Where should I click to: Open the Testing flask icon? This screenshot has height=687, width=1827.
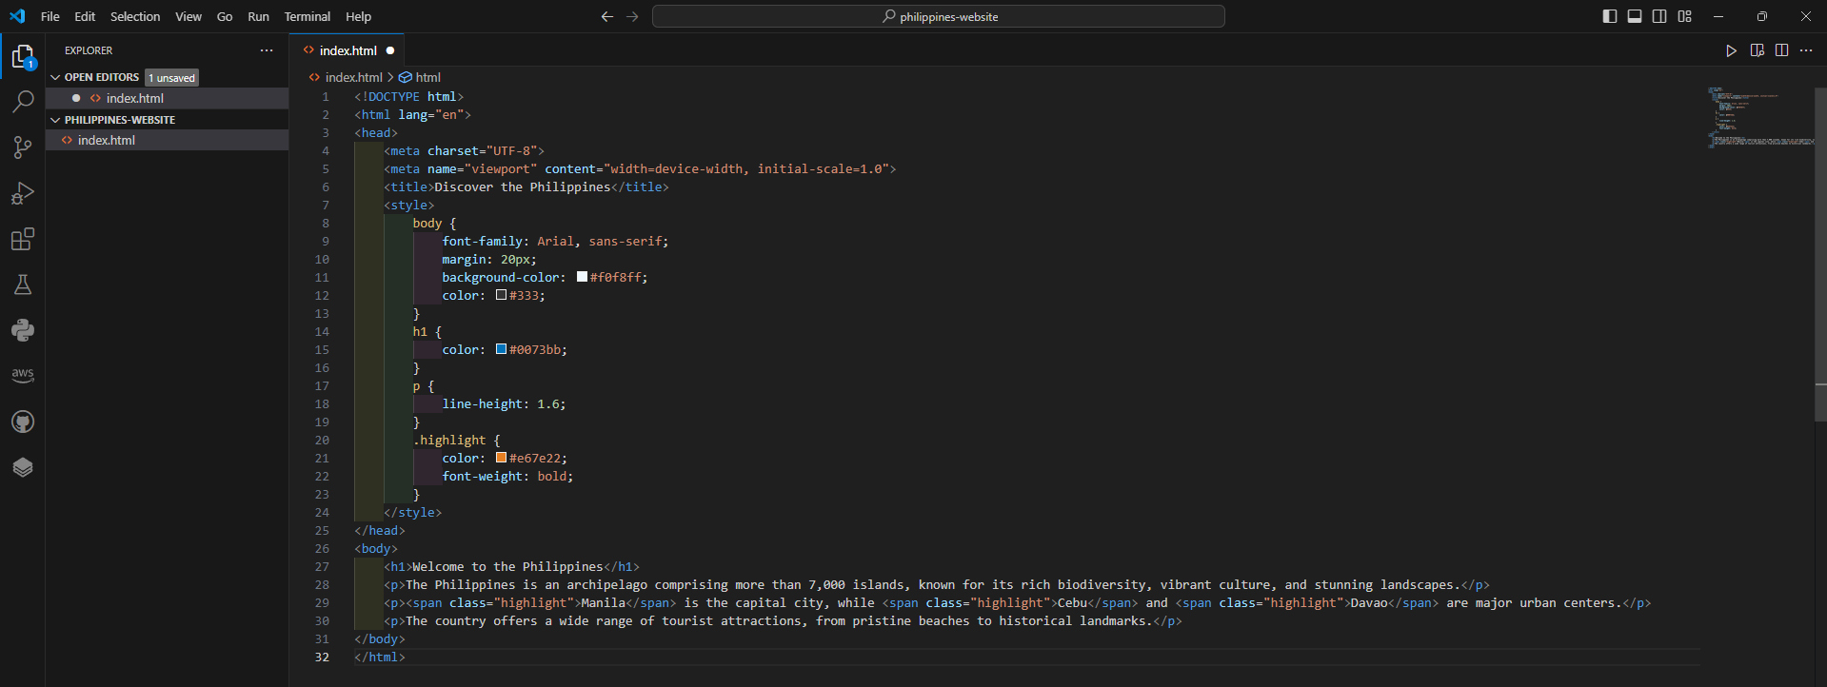click(x=23, y=285)
